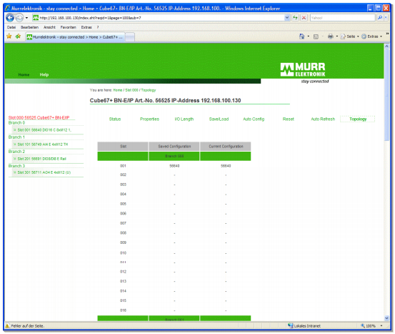395x334 pixels.
Task: Click the Yahoo search input box
Action: pos(342,18)
